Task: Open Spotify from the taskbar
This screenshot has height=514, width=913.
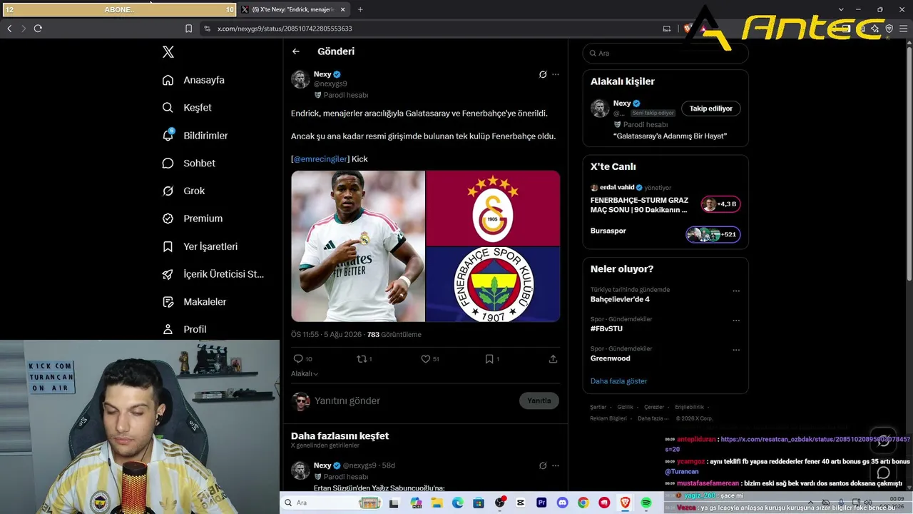Action: pos(646,503)
